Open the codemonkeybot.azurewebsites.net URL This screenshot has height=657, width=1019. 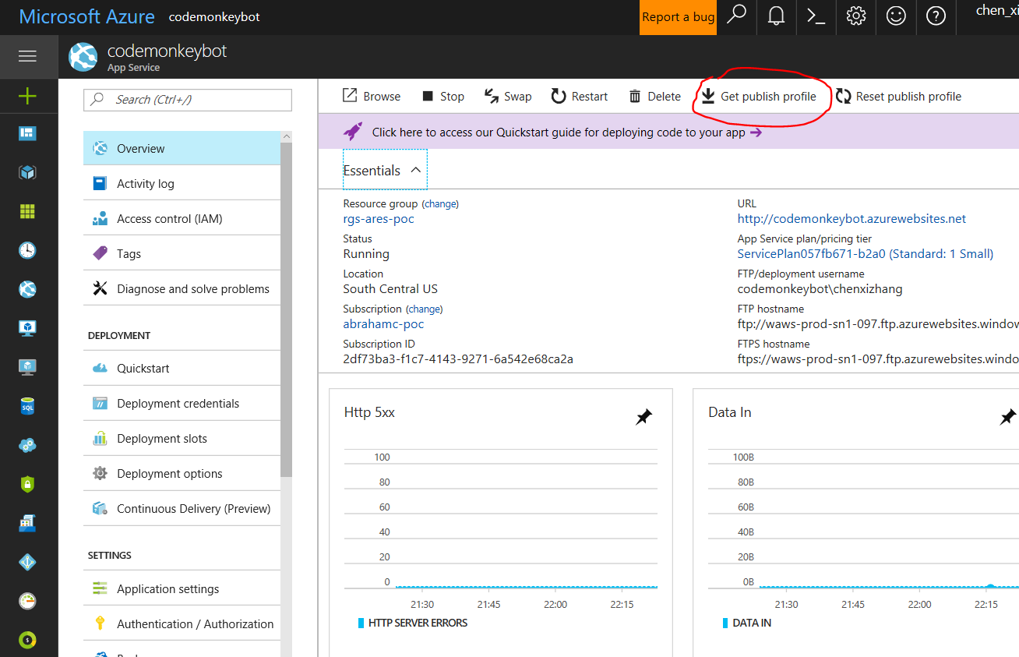(851, 218)
